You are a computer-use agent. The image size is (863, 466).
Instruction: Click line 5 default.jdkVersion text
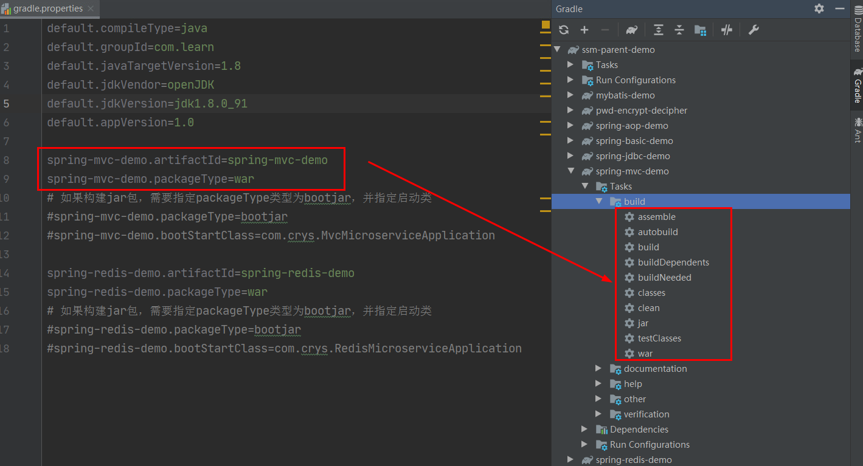point(147,103)
